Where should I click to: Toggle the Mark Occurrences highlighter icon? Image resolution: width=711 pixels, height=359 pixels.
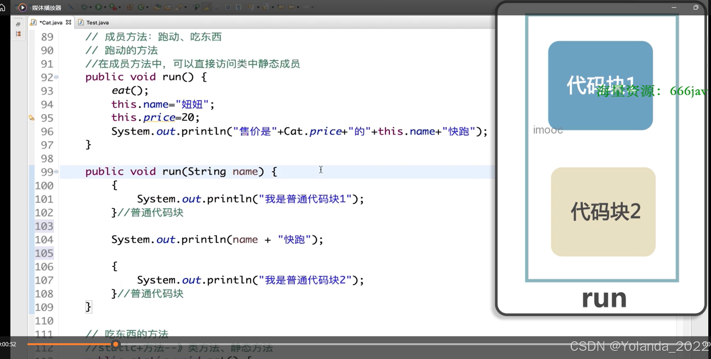click(x=206, y=7)
